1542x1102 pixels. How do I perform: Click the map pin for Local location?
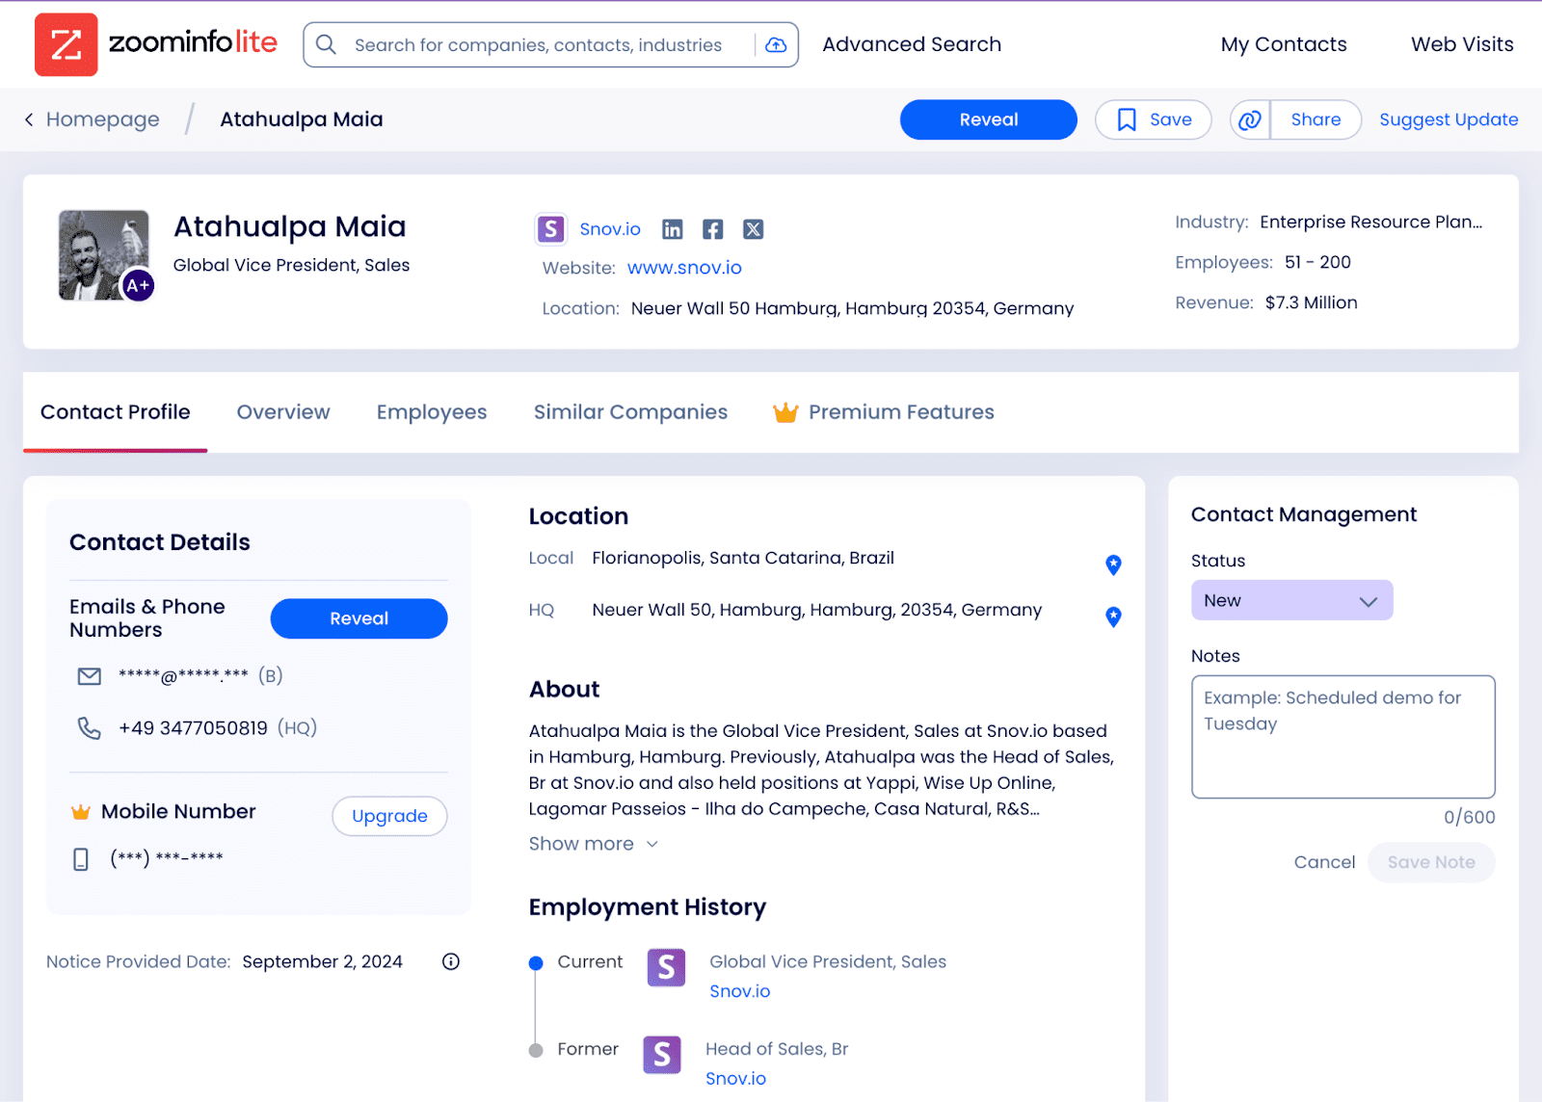click(1113, 564)
